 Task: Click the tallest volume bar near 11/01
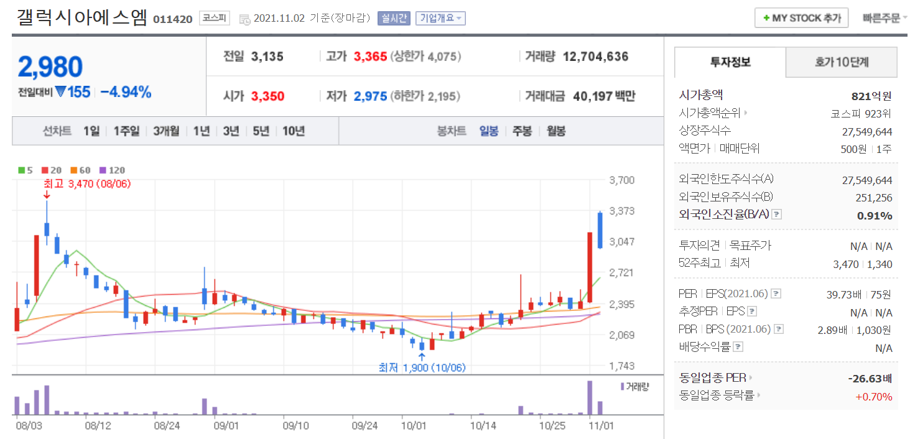[590, 397]
